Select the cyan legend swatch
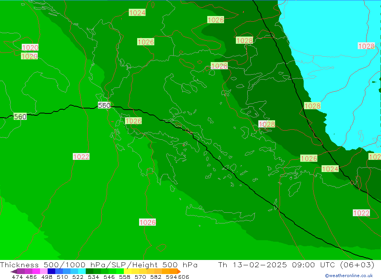 pyautogui.click(x=82, y=271)
